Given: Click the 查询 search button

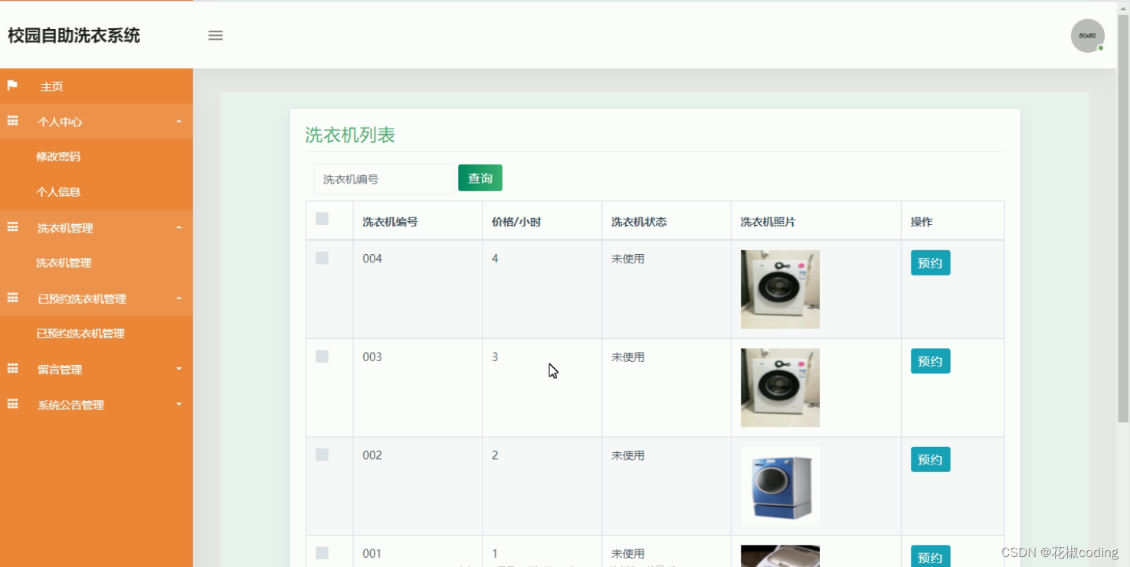Looking at the screenshot, I should [480, 178].
